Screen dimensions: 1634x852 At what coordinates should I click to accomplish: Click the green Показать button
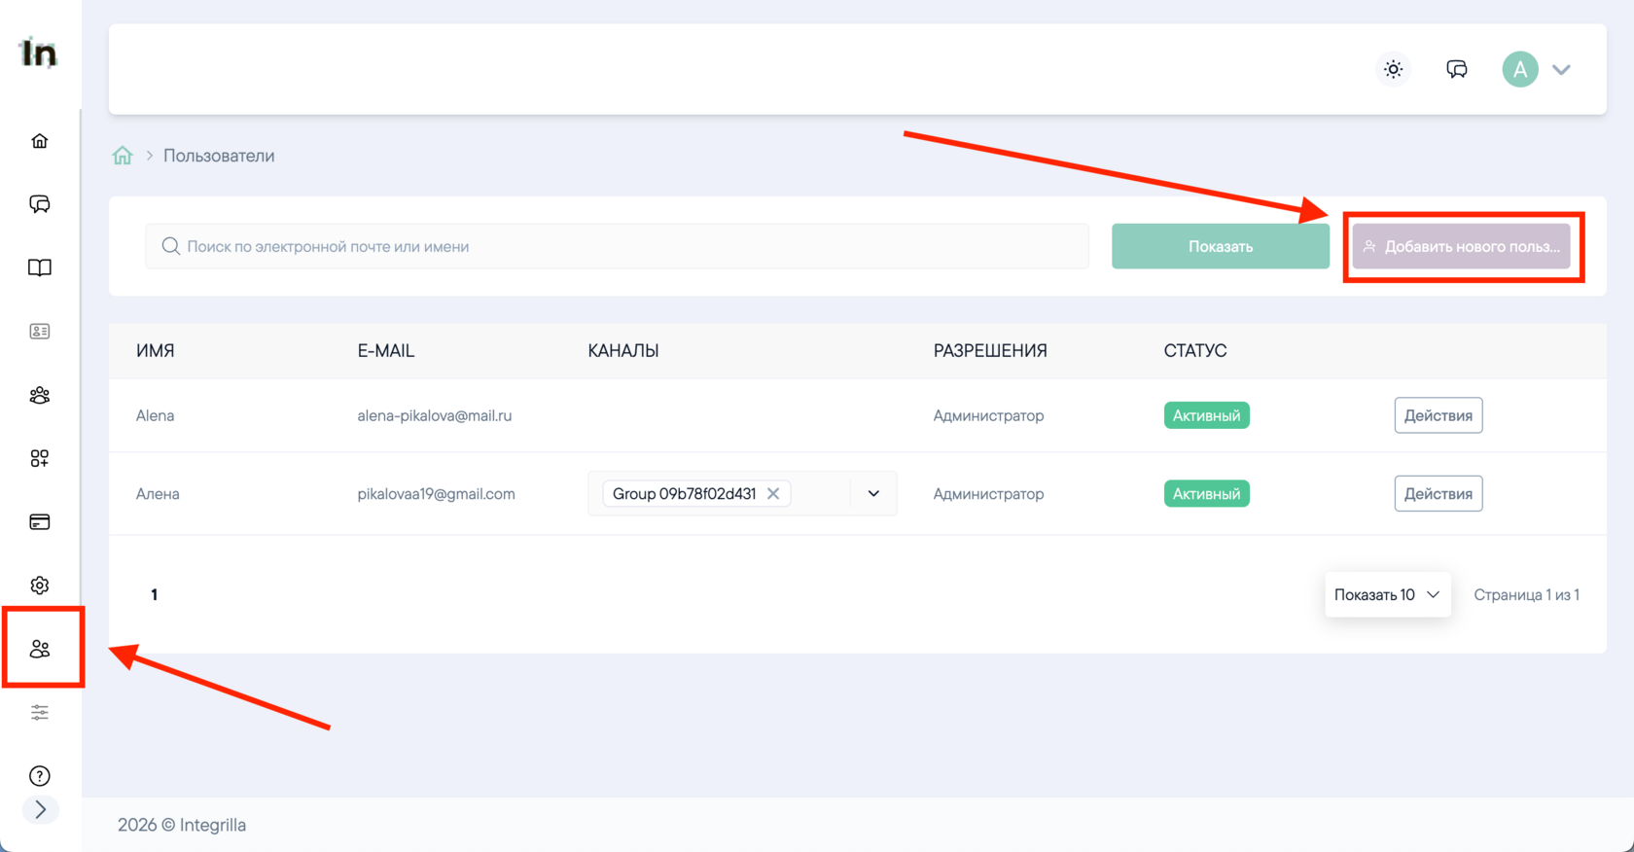coord(1220,246)
